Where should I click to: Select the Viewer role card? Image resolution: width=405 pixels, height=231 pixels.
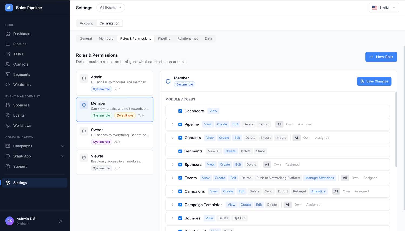115,162
